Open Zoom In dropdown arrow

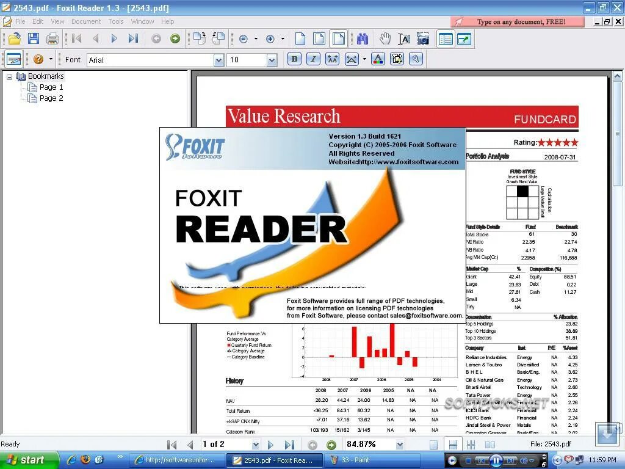283,39
